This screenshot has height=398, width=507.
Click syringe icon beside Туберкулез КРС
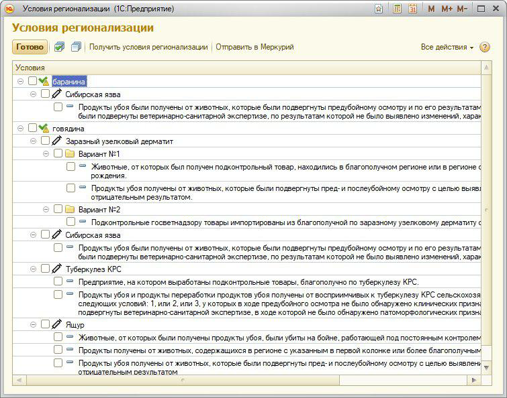click(x=56, y=268)
